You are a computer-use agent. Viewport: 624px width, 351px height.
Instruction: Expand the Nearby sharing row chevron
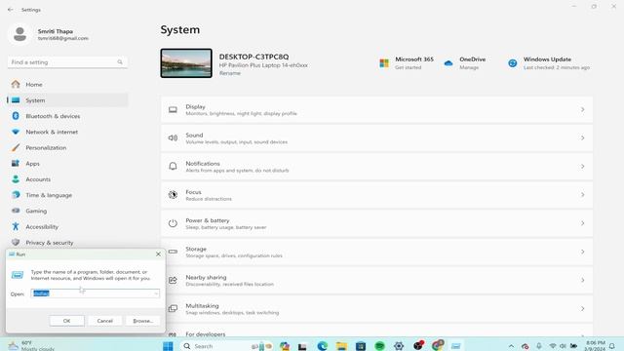[583, 280]
